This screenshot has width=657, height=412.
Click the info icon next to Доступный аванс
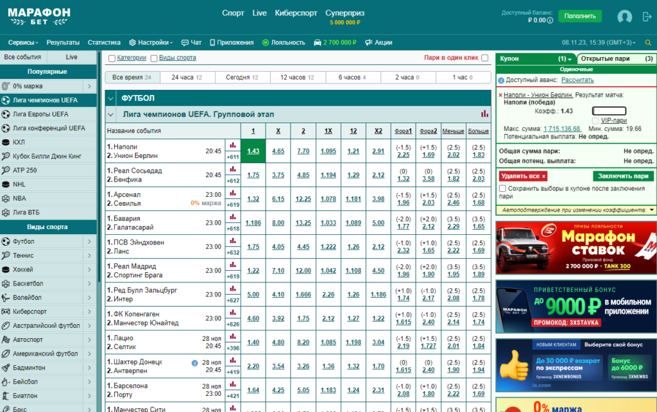(500, 80)
